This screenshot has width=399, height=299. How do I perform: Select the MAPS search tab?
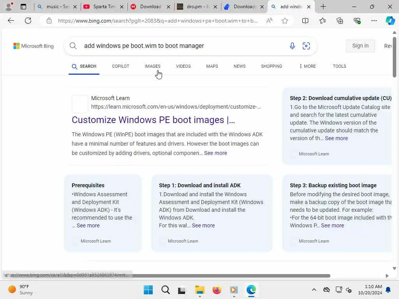(212, 66)
